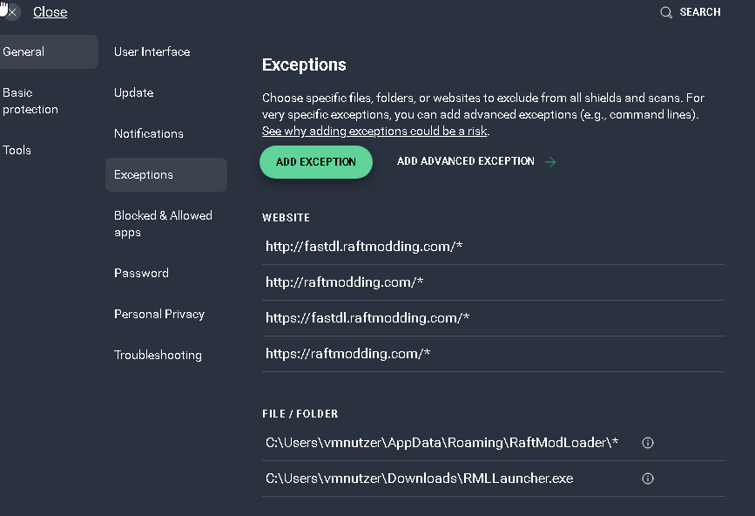Viewport: 755px width, 516px height.
Task: Click info icon beside RMLLauncher.exe exception
Action: tap(647, 479)
